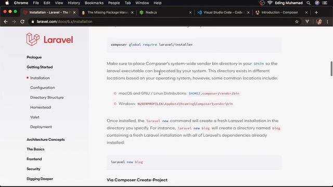The image size is (333, 187).
Task: Open the Tab menu
Action: coord(127,3)
